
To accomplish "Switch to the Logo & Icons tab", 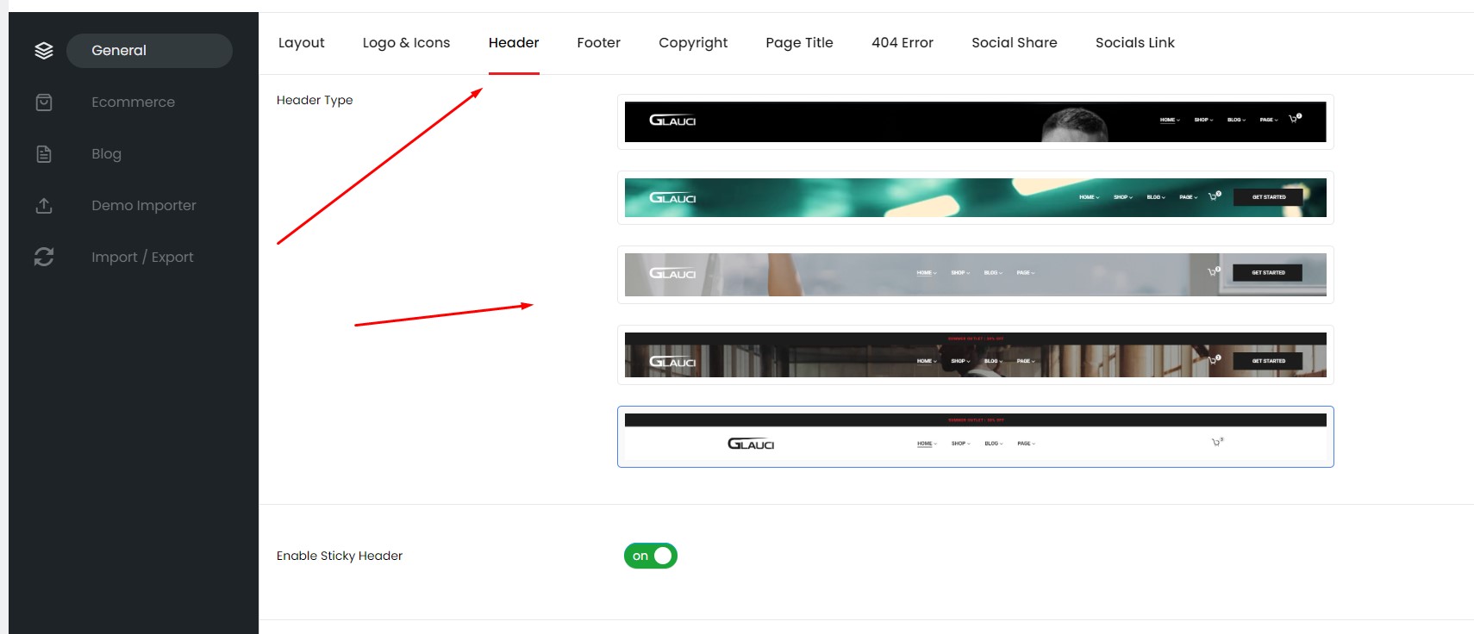I will tap(406, 43).
